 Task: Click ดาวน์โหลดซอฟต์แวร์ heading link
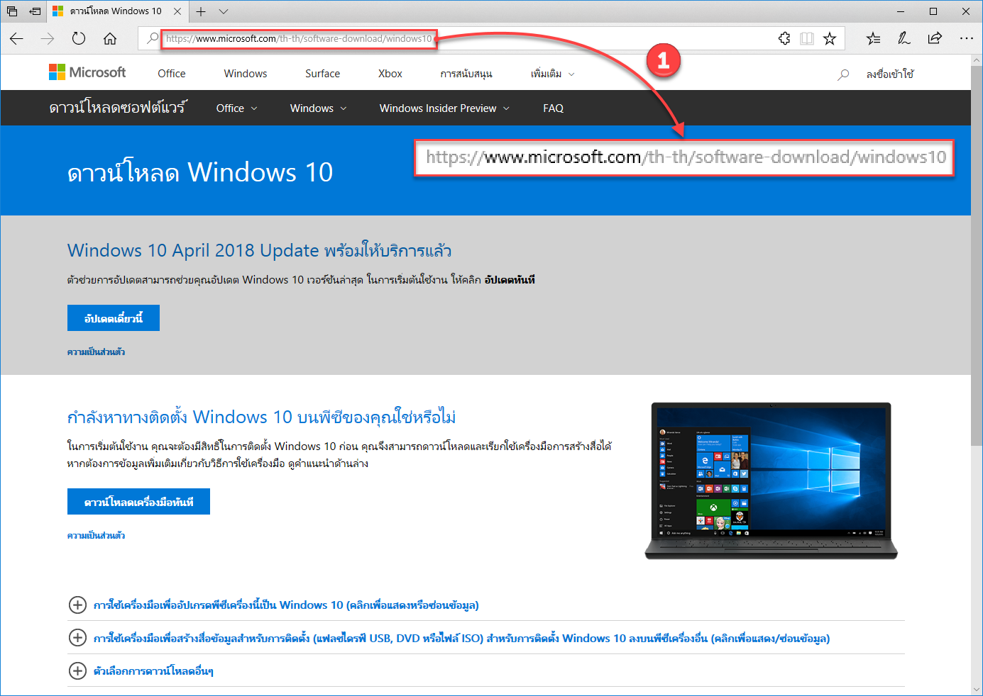pyautogui.click(x=118, y=108)
